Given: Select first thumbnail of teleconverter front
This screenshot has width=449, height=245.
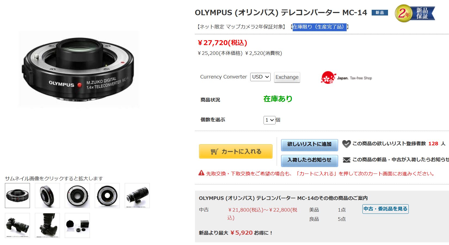Looking at the screenshot, I should click(x=17, y=196).
